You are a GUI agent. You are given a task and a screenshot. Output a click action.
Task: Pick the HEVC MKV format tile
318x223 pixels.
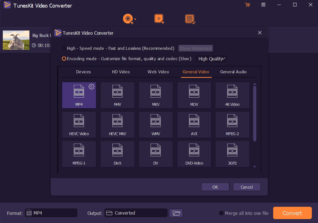tap(117, 125)
